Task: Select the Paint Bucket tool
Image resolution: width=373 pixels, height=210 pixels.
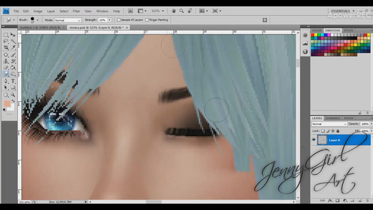Action: click(13, 68)
